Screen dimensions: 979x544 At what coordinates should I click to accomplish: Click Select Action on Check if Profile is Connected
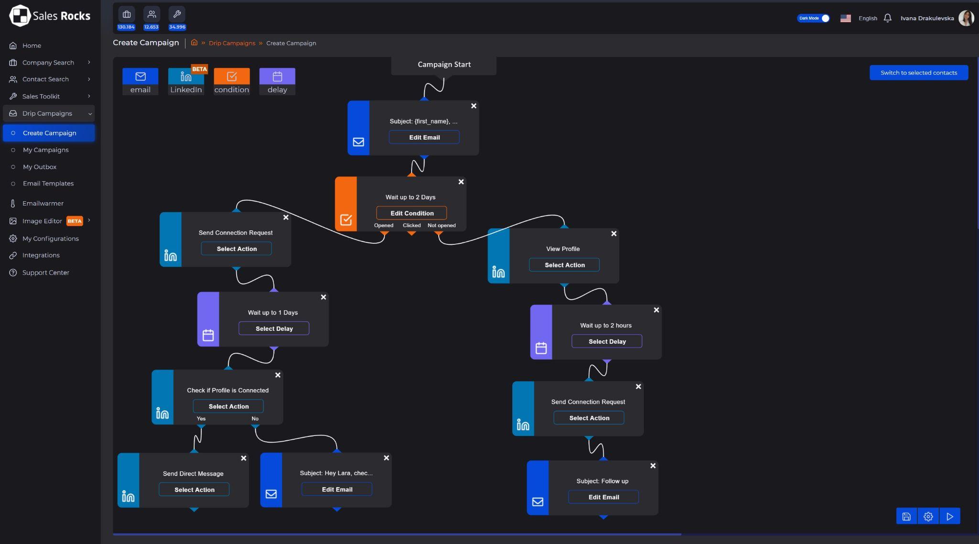[228, 406]
